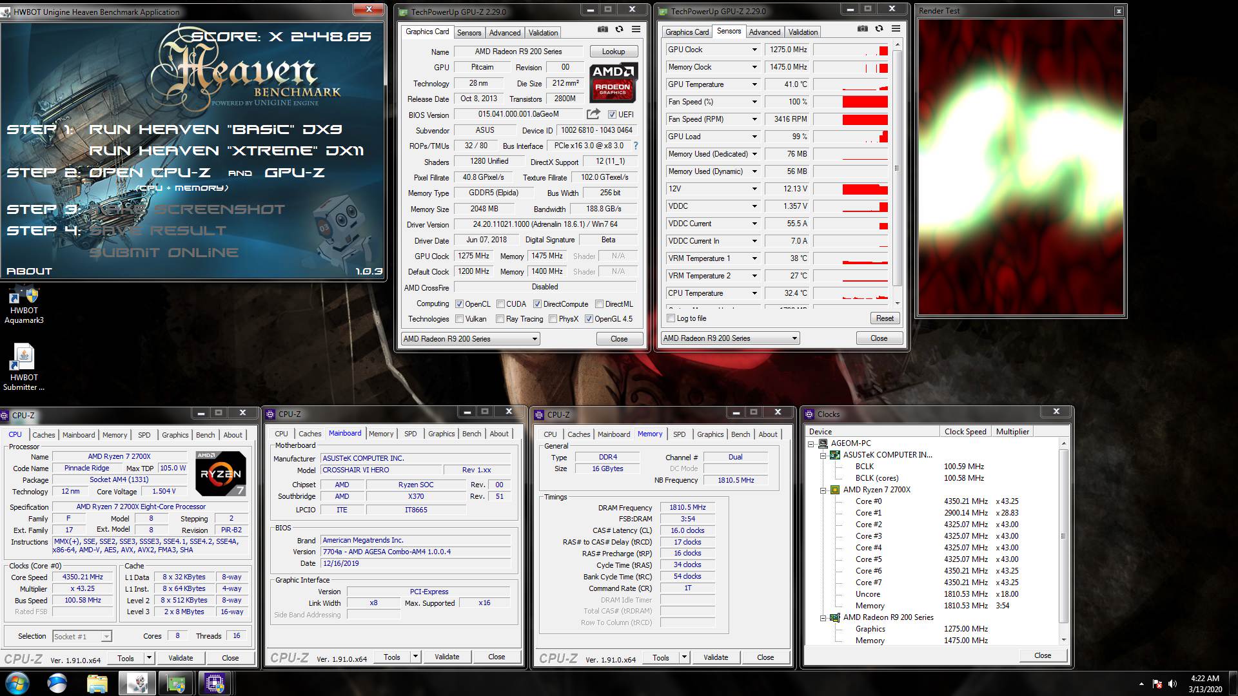Click the refresh icon in GPU-Z Graphics Card window
The height and width of the screenshot is (696, 1238).
pos(619,29)
